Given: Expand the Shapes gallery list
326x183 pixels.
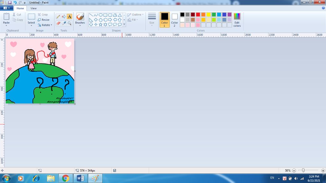Looking at the screenshot, I should click(x=124, y=24).
